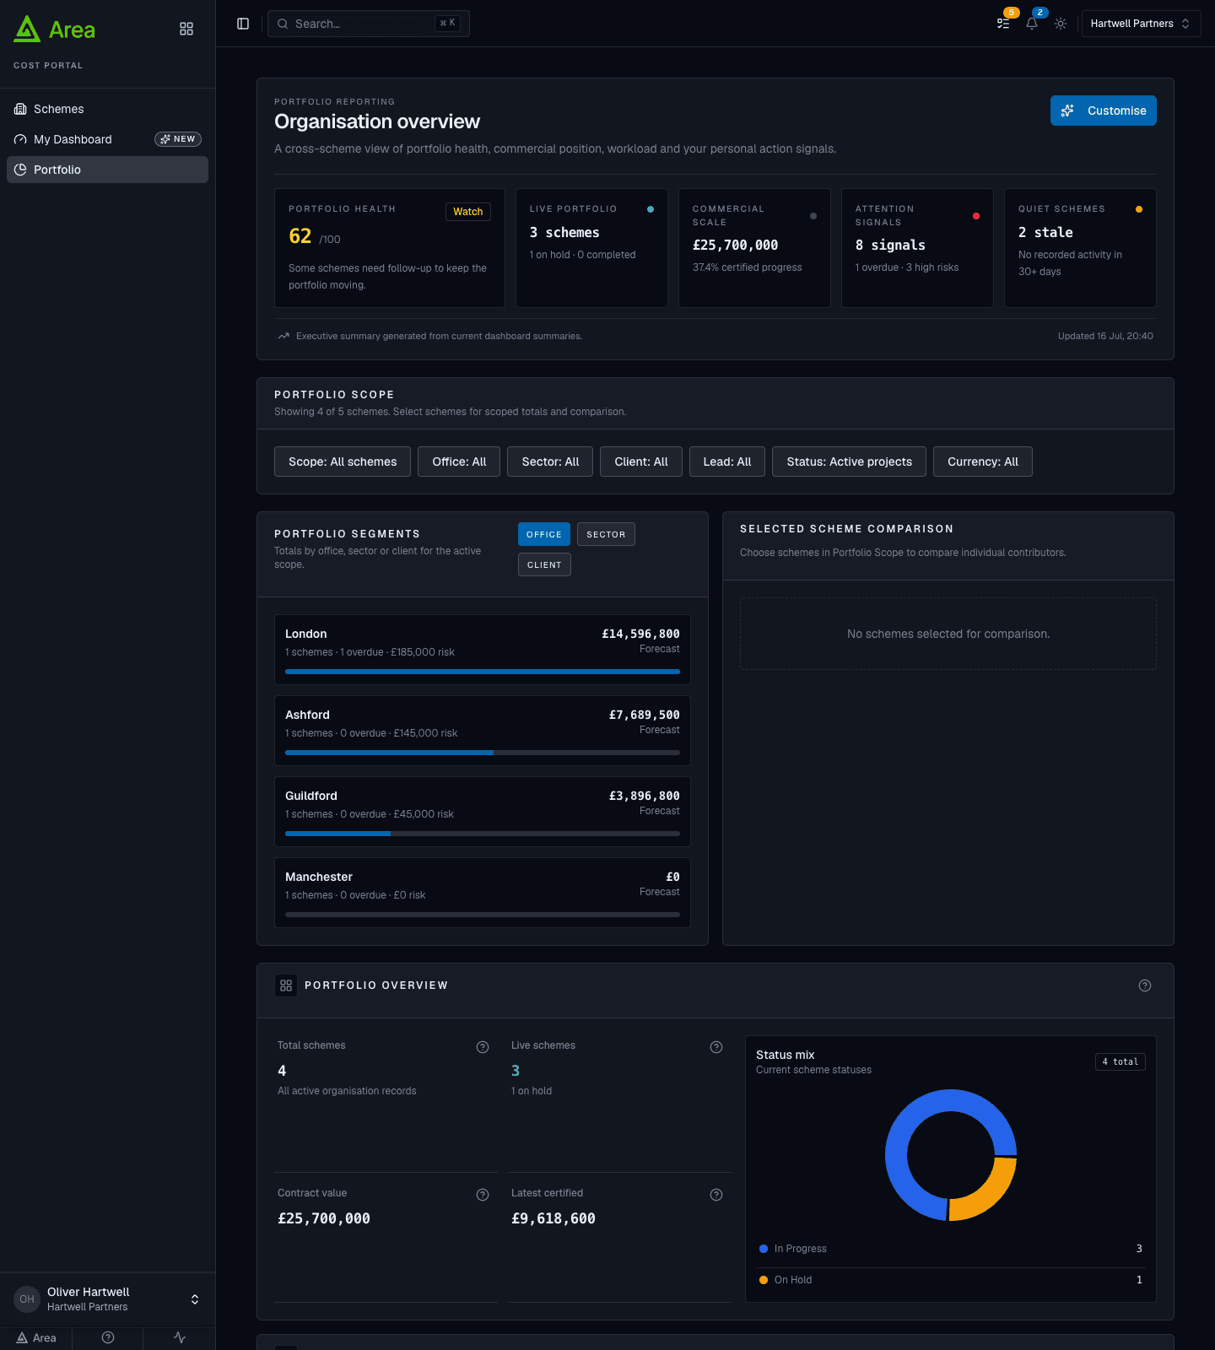Open the Quiet Schemes 2 stale card
This screenshot has height=1350, width=1215.
pos(1080,248)
